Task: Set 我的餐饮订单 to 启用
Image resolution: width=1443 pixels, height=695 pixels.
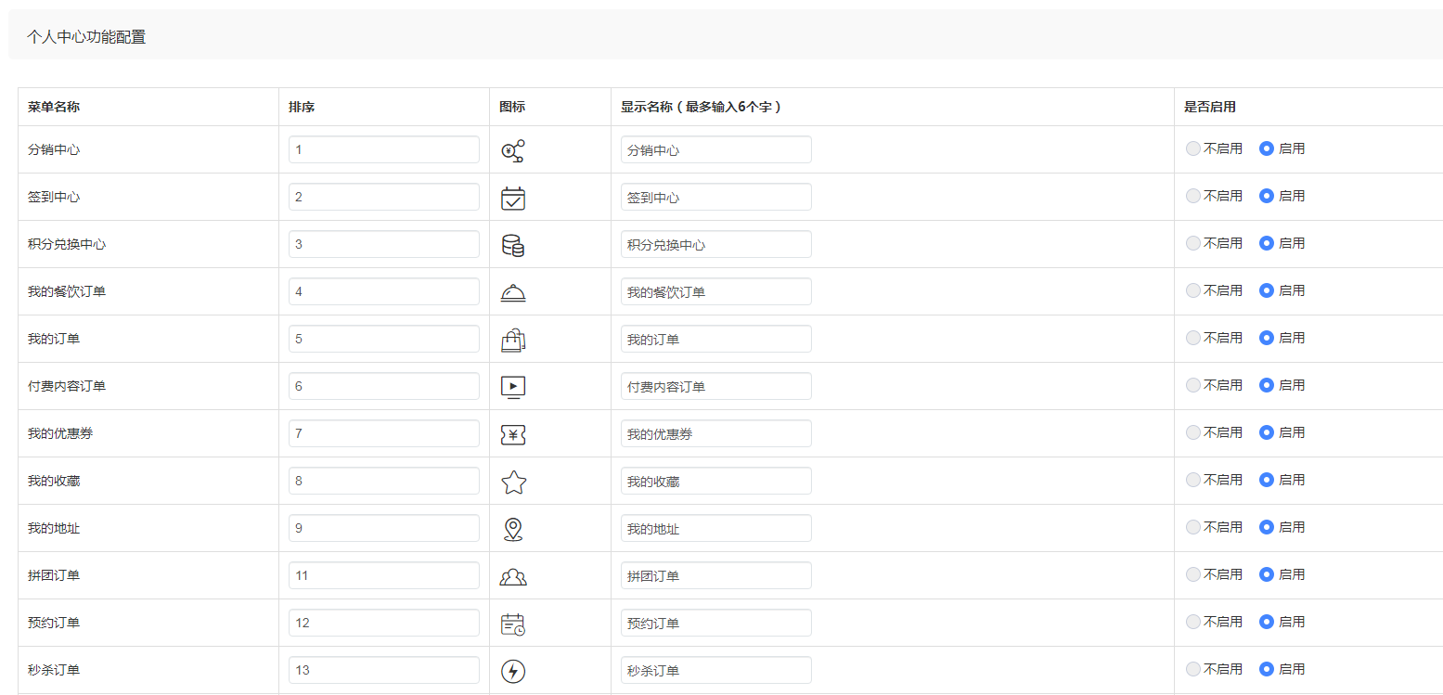Action: click(x=1267, y=290)
